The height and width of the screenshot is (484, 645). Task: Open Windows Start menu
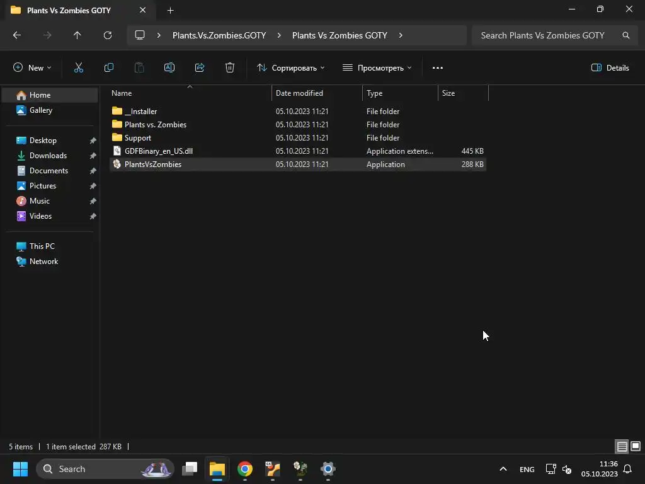tap(20, 469)
